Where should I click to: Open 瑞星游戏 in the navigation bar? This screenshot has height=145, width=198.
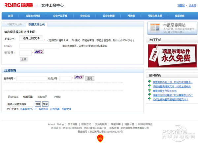tap(180, 16)
